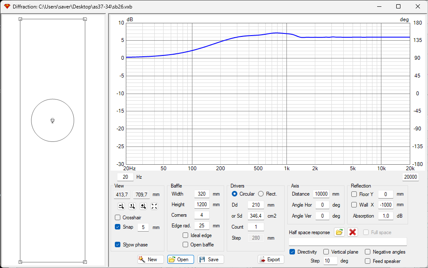Select the bottom-left baffle corner handle
Image resolution: width=428 pixels, height=268 pixels.
pyautogui.click(x=20, y=262)
